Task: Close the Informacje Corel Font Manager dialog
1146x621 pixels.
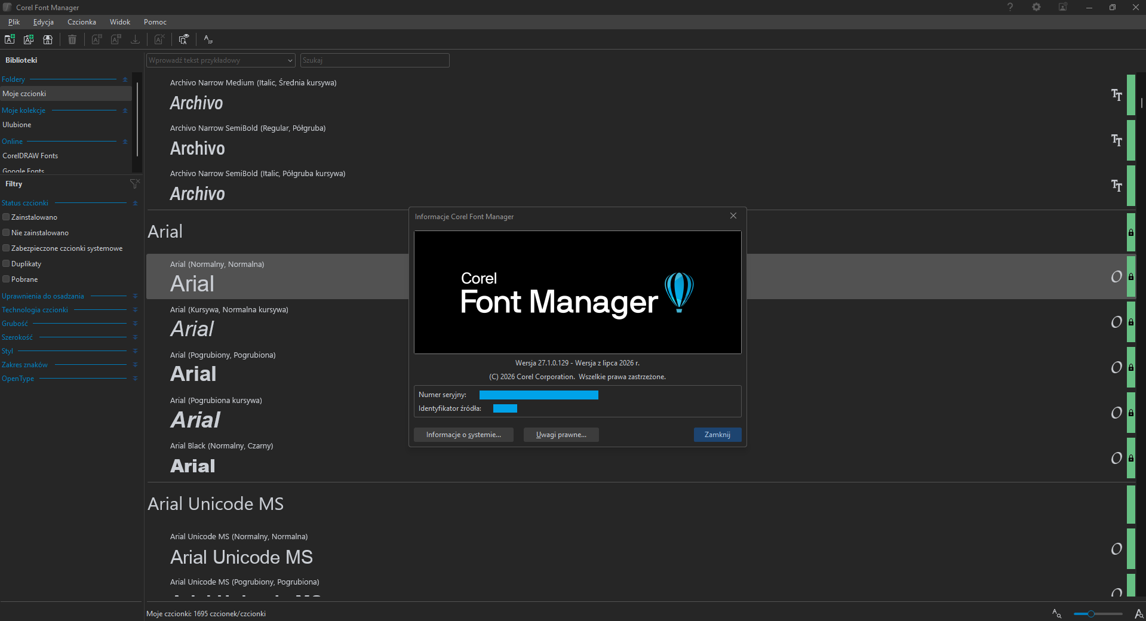Action: click(x=733, y=216)
